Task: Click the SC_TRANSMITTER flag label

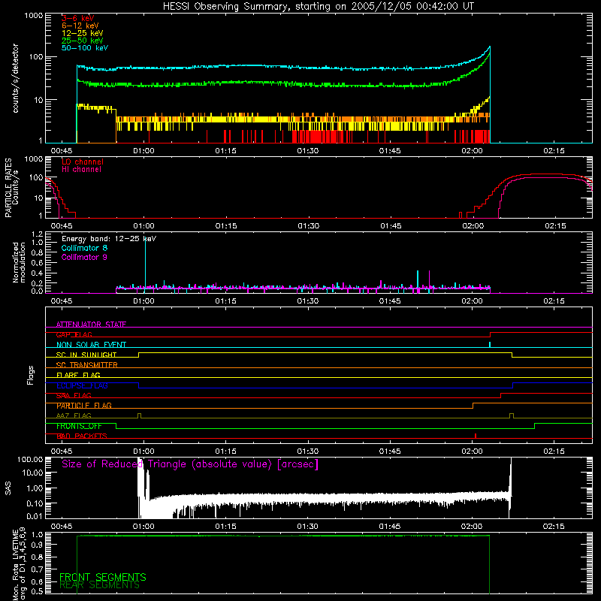Action: pos(87,365)
